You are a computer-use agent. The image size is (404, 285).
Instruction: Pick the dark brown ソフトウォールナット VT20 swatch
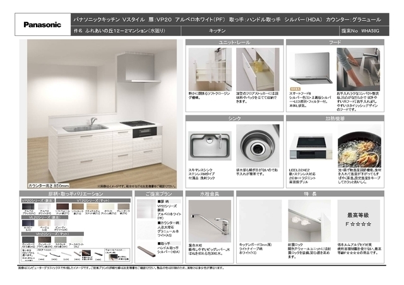click(62, 206)
